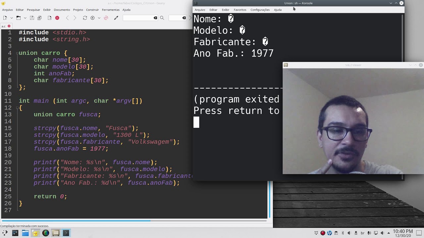
Task: Open the KDE application launcher
Action: coord(5,233)
